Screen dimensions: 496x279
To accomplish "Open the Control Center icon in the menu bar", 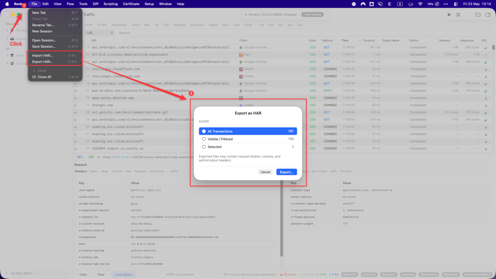I will click(456, 4).
